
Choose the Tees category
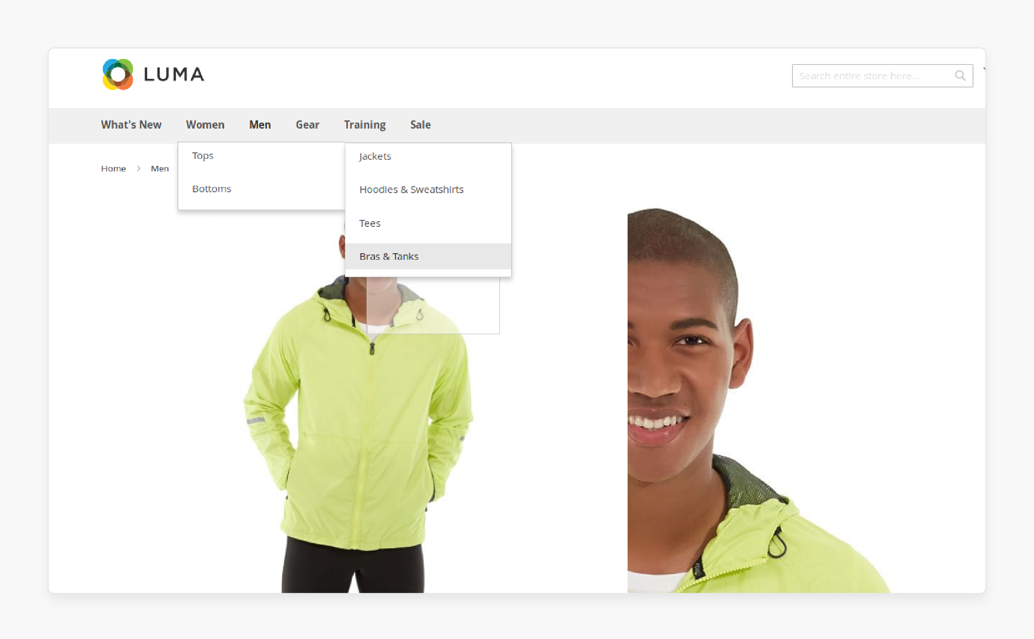click(428, 223)
